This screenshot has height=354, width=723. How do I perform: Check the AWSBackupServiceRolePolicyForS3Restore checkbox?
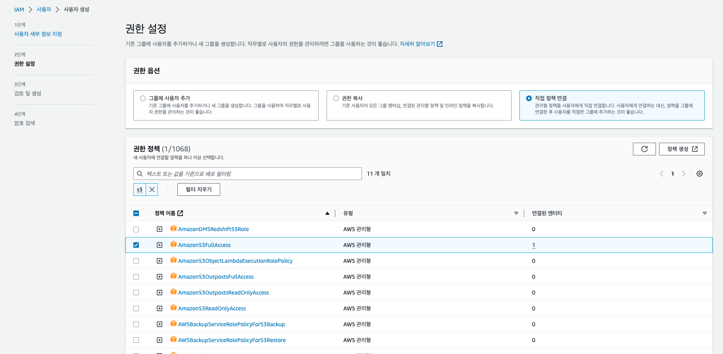136,340
